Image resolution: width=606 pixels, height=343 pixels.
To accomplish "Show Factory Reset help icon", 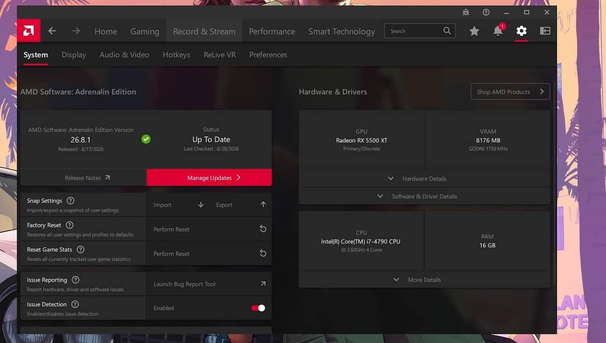I will tap(69, 225).
